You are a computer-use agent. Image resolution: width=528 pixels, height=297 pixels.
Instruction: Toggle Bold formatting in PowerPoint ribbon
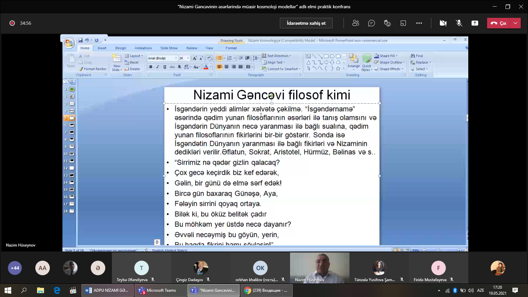click(x=151, y=67)
